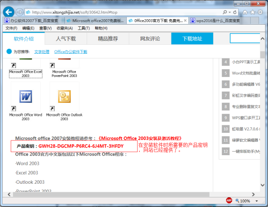Click the shortcut arrow above the PowerPoint label
268x207 pixels.
click(52, 66)
